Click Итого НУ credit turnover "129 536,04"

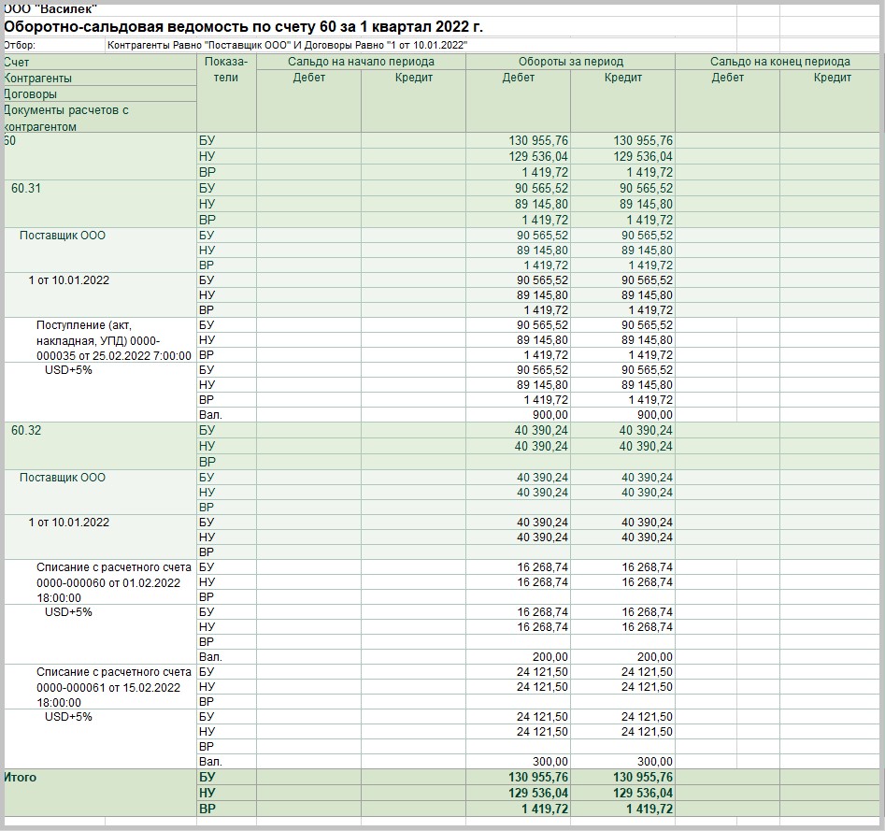click(x=644, y=794)
